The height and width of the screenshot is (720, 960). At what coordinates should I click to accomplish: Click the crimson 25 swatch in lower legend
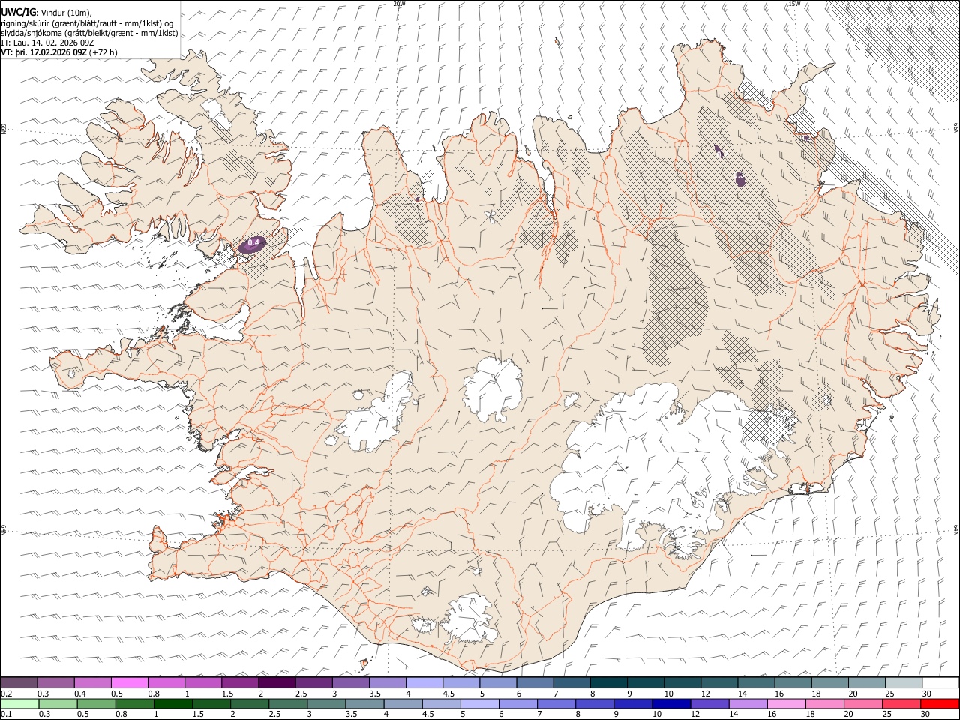point(901,703)
